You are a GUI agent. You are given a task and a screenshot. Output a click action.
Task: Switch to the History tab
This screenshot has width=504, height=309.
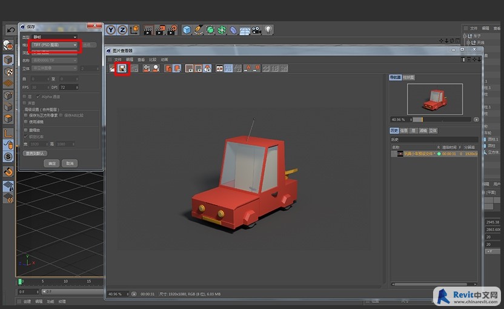pyautogui.click(x=394, y=130)
